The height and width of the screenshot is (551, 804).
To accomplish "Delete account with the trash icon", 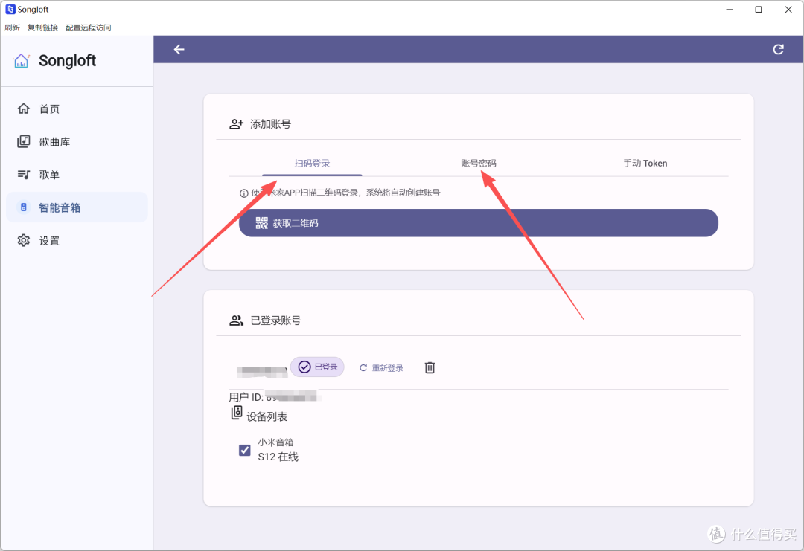I will [x=430, y=367].
